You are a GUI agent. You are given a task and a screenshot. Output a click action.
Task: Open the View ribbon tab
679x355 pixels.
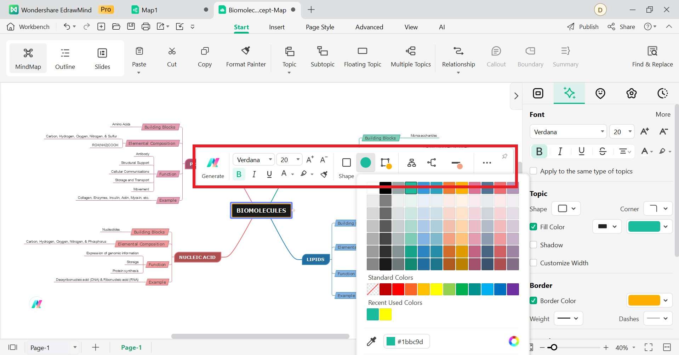pyautogui.click(x=411, y=27)
